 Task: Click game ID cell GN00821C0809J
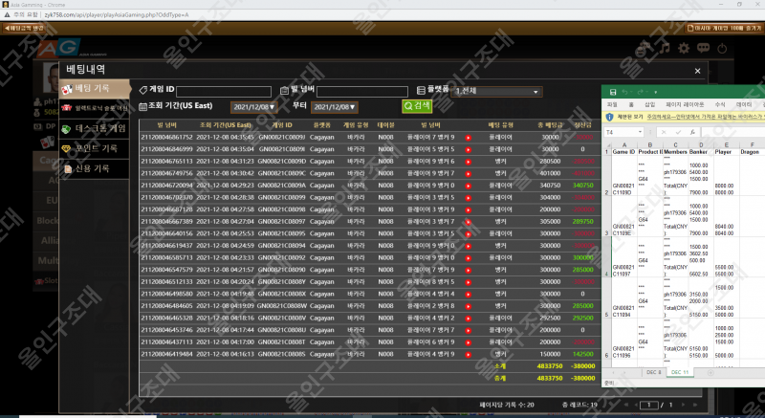(x=282, y=138)
